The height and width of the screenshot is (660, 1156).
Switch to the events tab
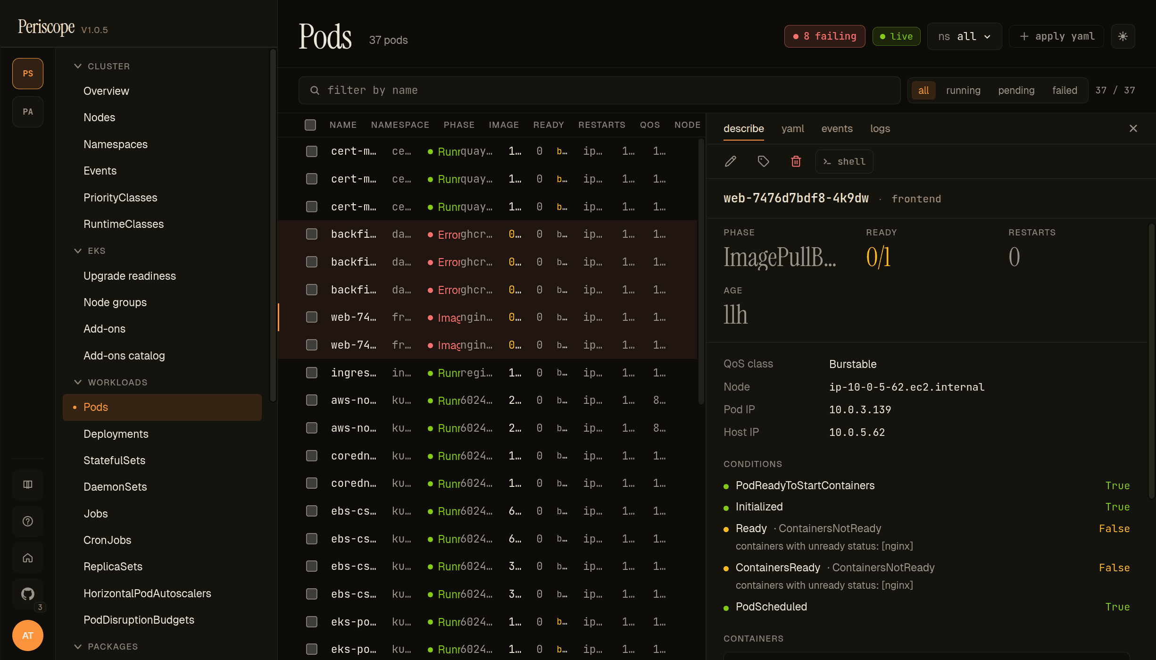837,128
